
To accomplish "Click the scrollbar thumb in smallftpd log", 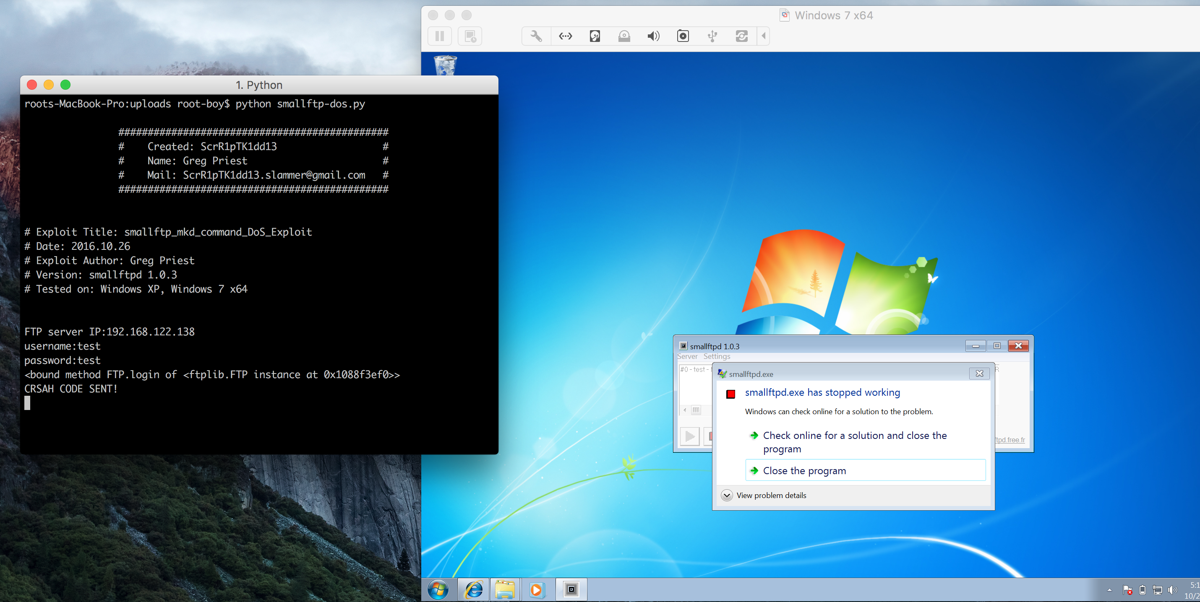I will pyautogui.click(x=696, y=410).
